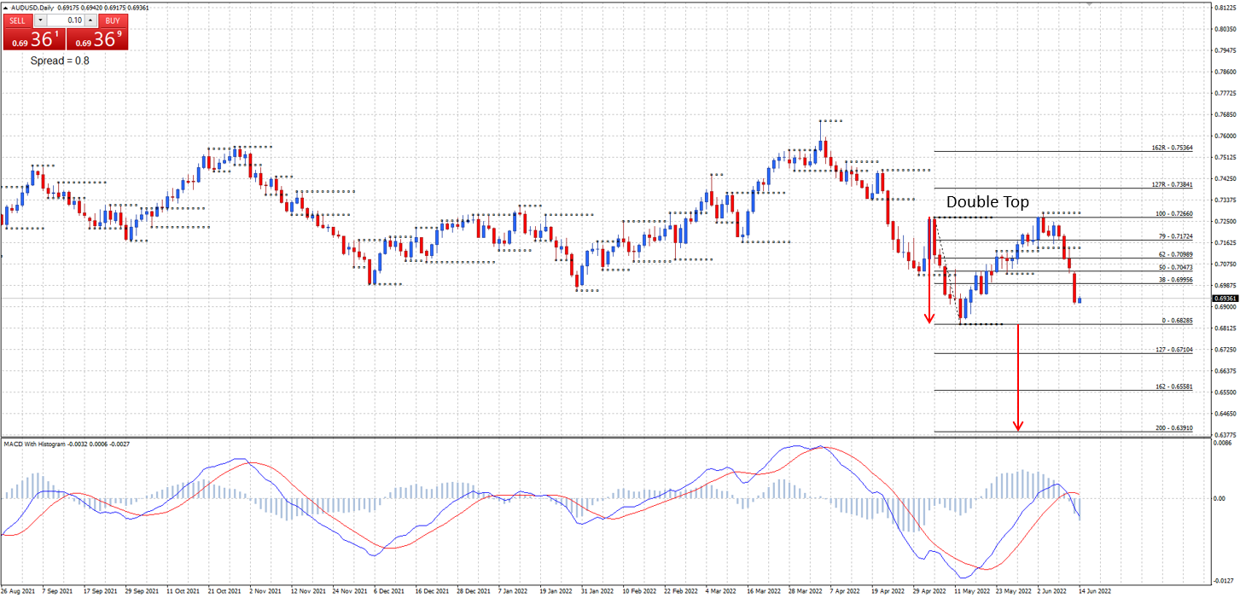The height and width of the screenshot is (598, 1240).
Task: Click the '38 - 0.69956' Fibonacci label
Action: coord(1177,279)
